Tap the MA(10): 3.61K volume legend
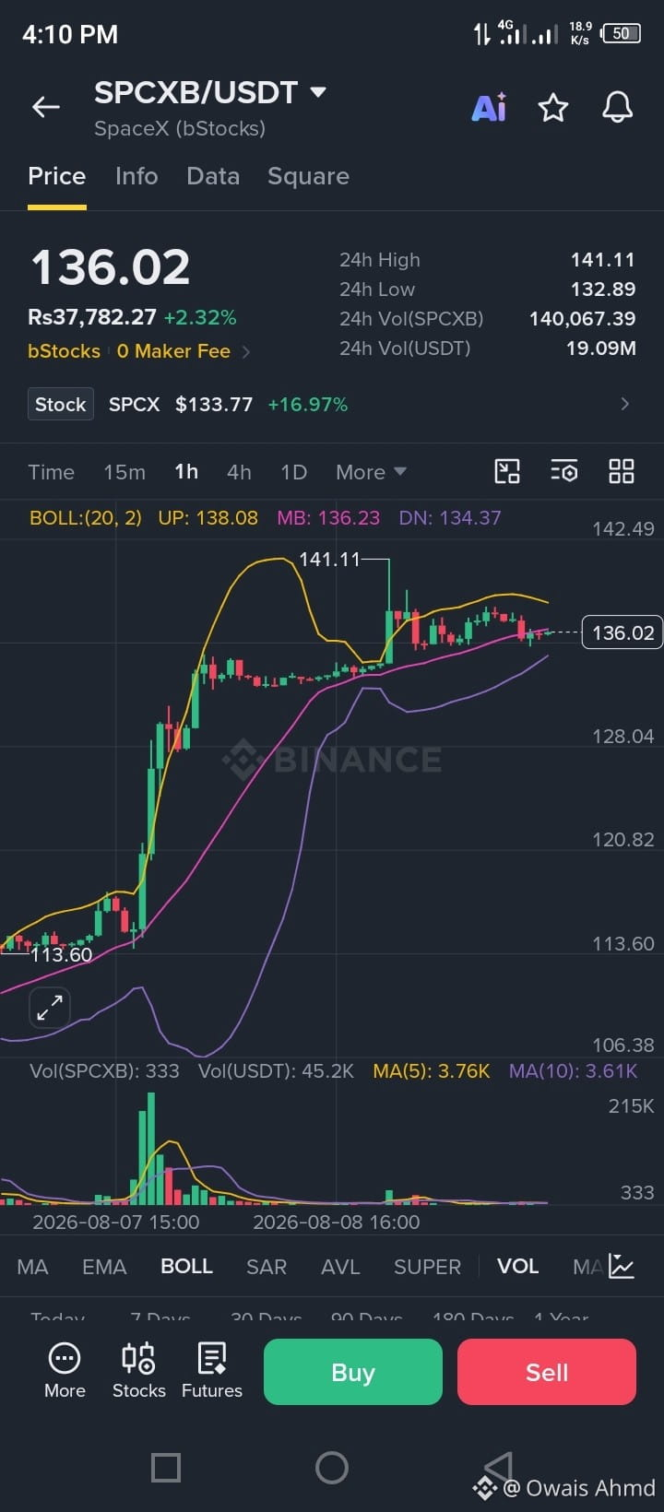The height and width of the screenshot is (1512, 664). [x=574, y=1071]
